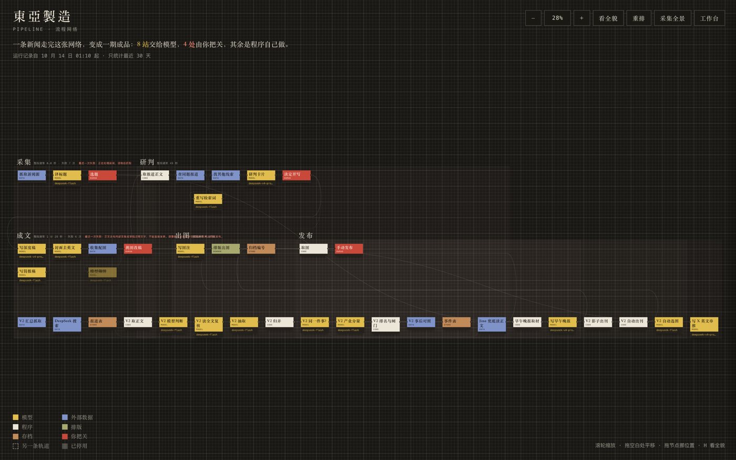Click the 查同题报道 data node
Screen dimensions: 736x460
pyautogui.click(x=190, y=175)
